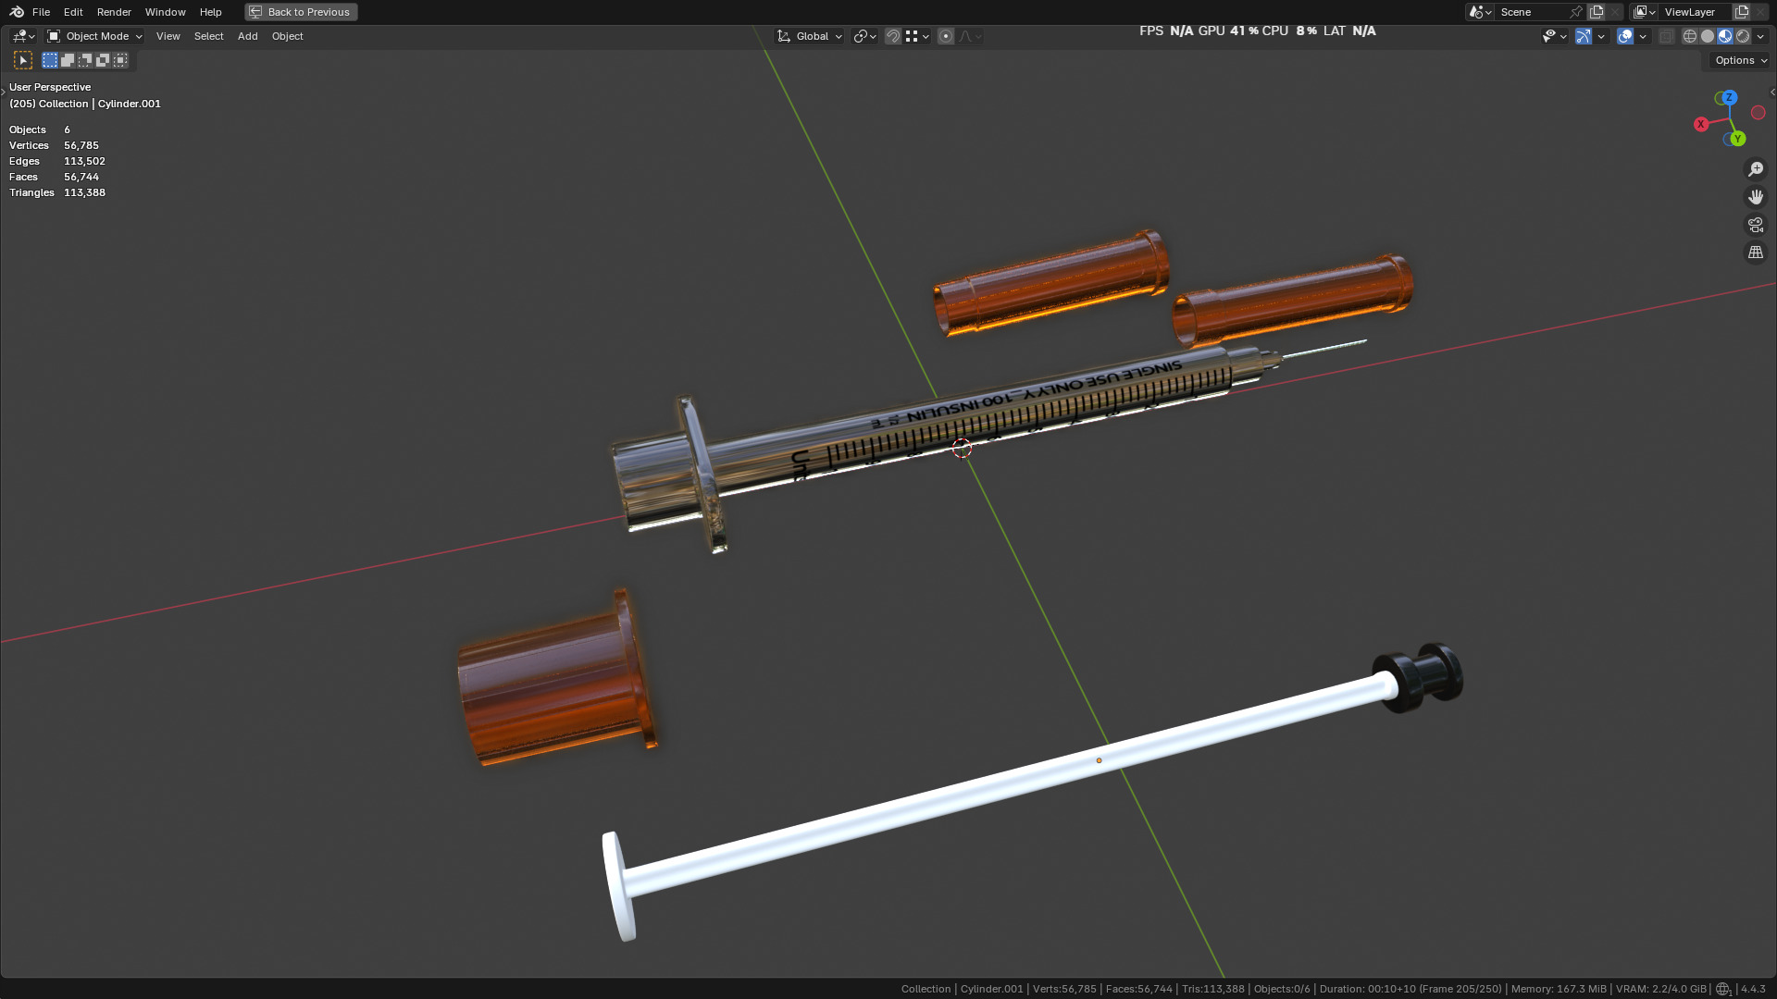Open the gizmo options dropdown arrow
This screenshot has width=1777, height=999.
pos(1601,36)
